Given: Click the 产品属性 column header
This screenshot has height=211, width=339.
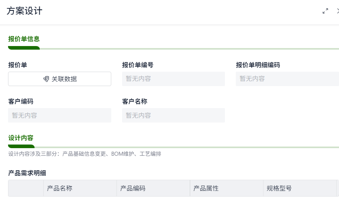Looking at the screenshot, I should (206, 188).
